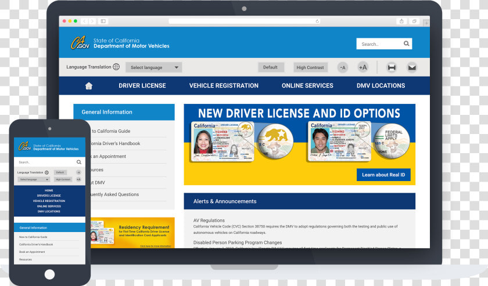
Task: Click the email envelope icon on the laptop toolbar
Action: 412,67
